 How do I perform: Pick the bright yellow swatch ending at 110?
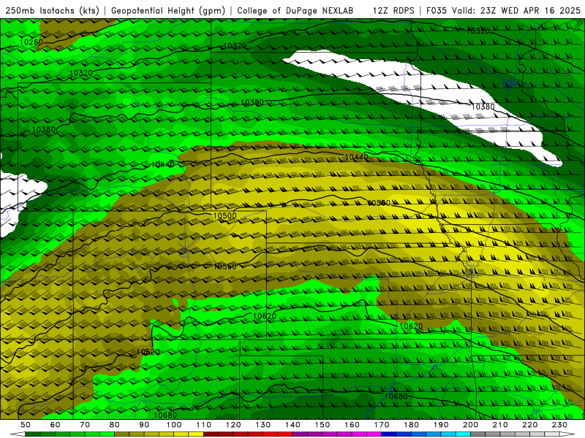coord(196,434)
